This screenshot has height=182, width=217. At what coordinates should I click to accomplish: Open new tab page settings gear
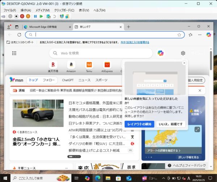[183, 53]
